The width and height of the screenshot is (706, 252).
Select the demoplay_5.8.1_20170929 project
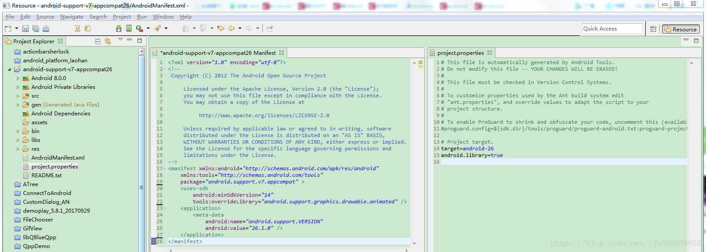pyautogui.click(x=56, y=211)
